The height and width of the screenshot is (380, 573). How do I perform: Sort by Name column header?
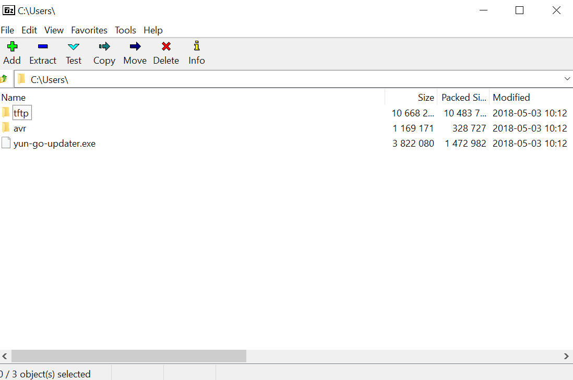(14, 98)
